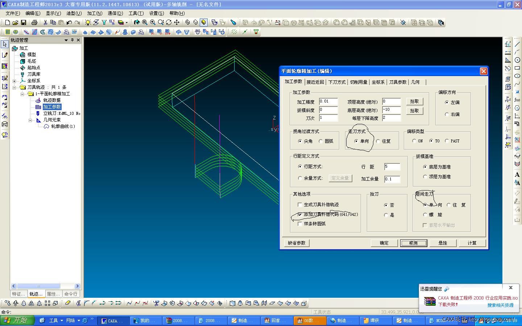Viewport: 522px width, 326px height.
Task: Open the 加工(N) menu
Action: [94, 13]
